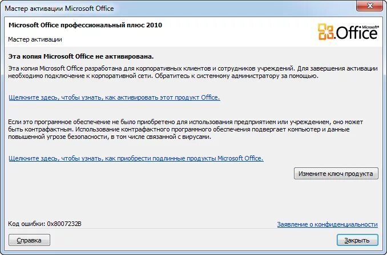The image size is (387, 255).
Task: Click the black Office wordmark in the header
Action: (357, 33)
